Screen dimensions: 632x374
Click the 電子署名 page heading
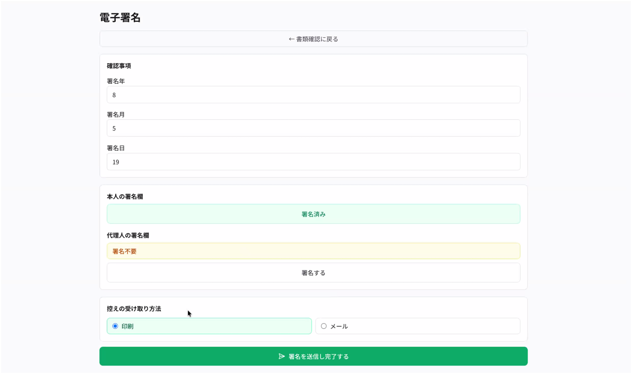point(120,18)
